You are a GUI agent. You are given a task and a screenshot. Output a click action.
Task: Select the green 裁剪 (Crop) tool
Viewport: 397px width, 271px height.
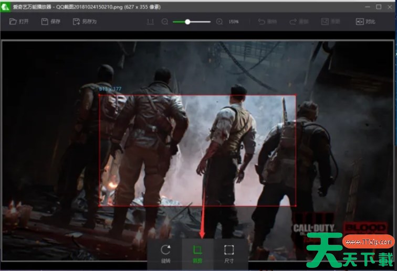(x=197, y=253)
